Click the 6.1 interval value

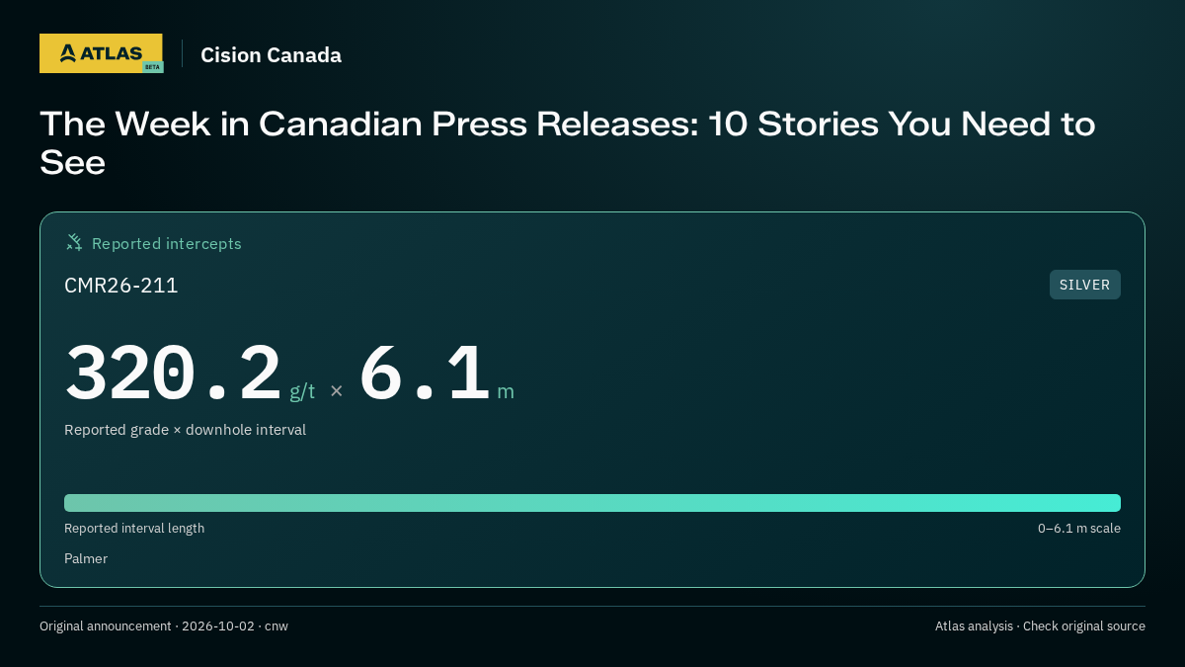point(425,374)
